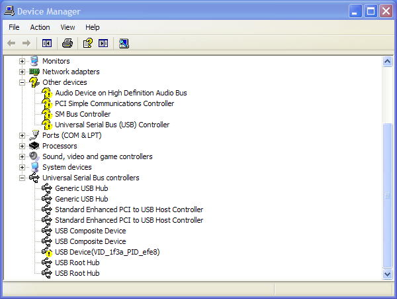This screenshot has width=397, height=299.
Task: Expand the Network adapters node
Action: tap(22, 72)
